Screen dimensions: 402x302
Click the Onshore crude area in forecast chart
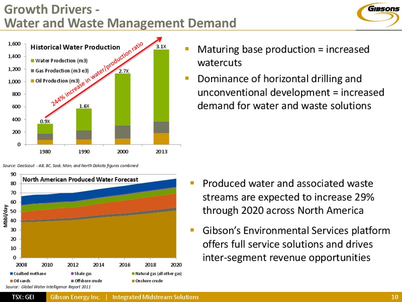click(x=98, y=239)
